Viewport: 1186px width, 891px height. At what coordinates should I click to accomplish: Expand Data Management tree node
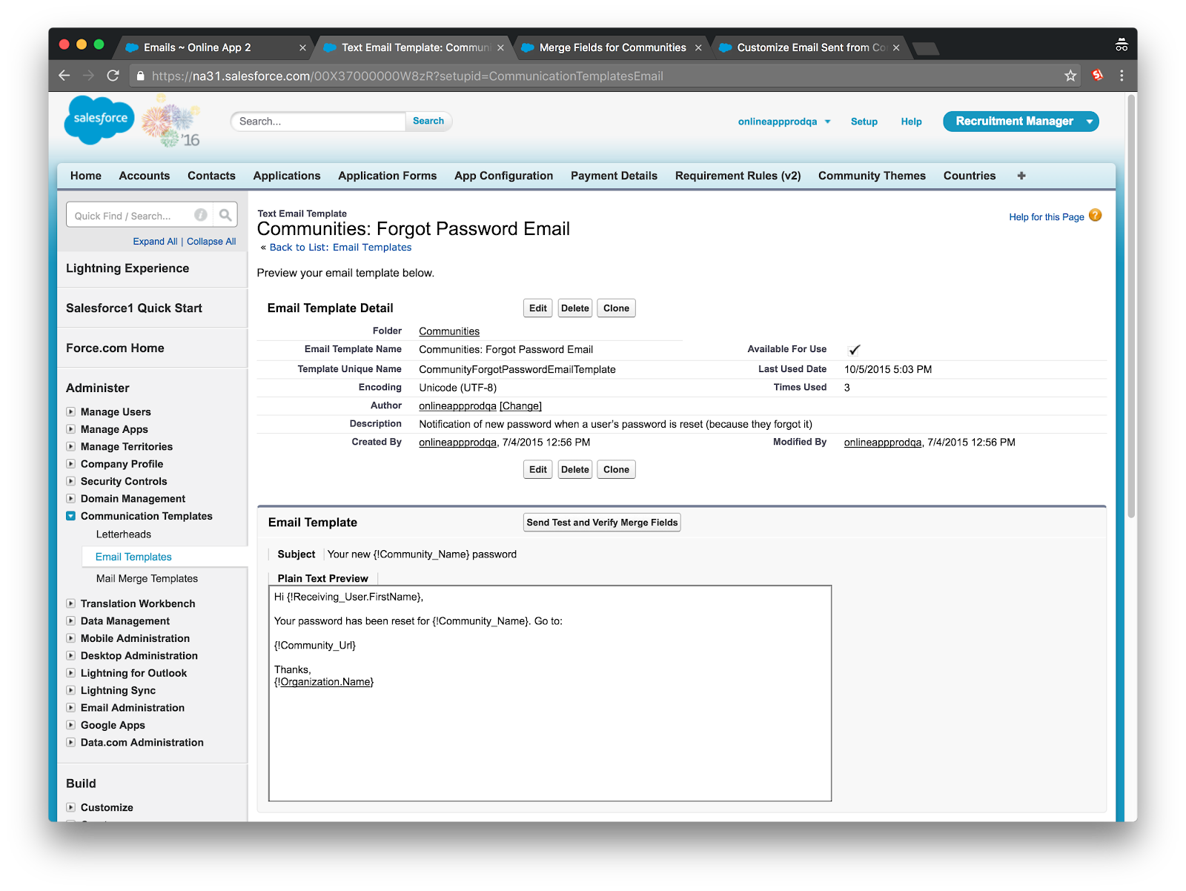[70, 621]
